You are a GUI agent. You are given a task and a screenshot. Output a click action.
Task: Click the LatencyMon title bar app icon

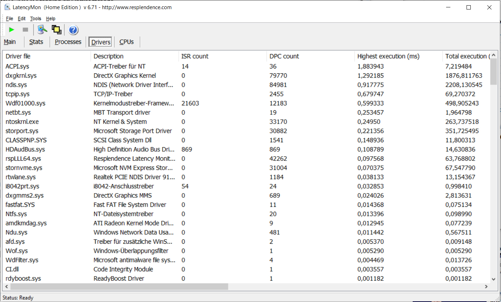tap(7, 7)
